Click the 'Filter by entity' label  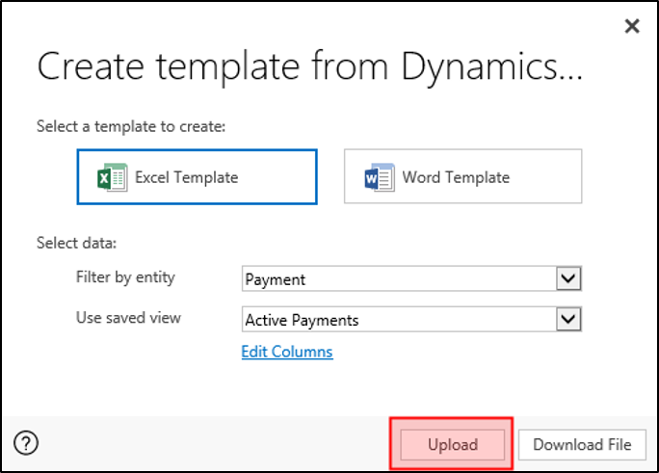point(125,277)
